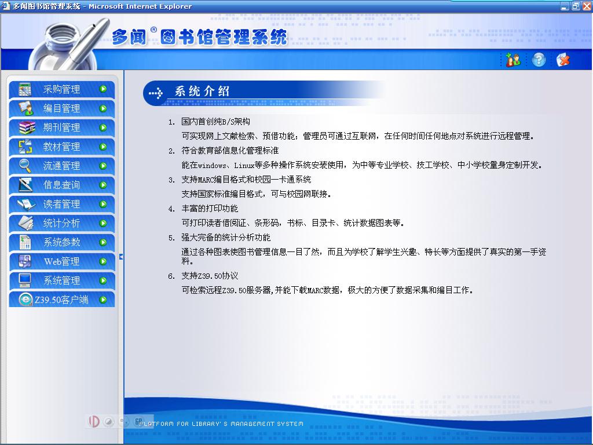The height and width of the screenshot is (445, 593).
Task: Expand 教材管理 with its green arrow
Action: [103, 147]
